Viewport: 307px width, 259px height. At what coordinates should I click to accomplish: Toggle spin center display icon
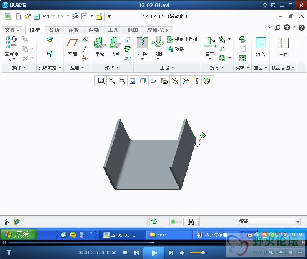[x=186, y=81]
